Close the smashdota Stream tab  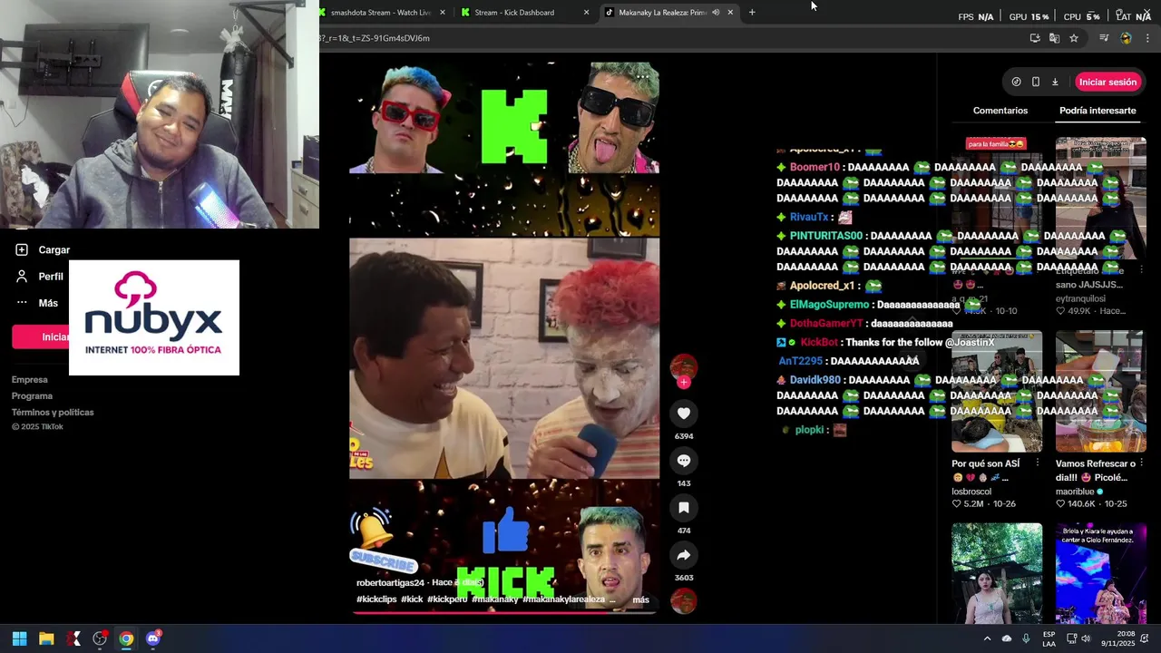click(443, 13)
